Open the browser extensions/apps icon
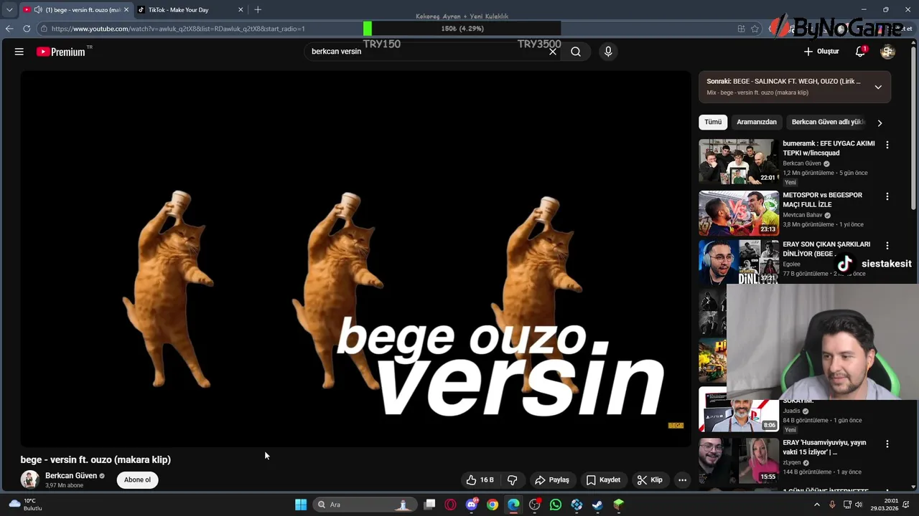The height and width of the screenshot is (516, 919). (x=741, y=29)
